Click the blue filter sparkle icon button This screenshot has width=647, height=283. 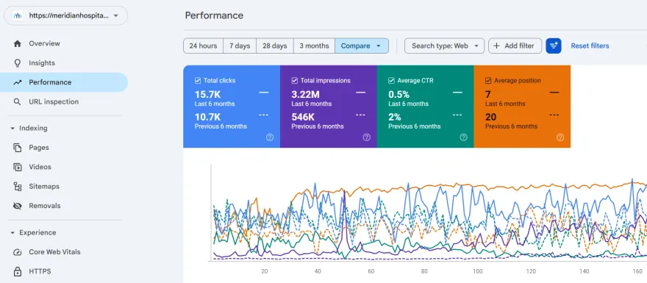pyautogui.click(x=554, y=46)
